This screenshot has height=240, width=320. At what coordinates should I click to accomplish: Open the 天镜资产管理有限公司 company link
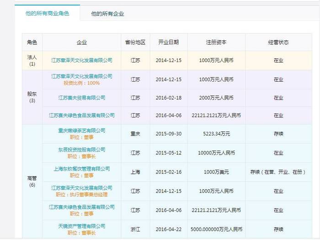coord(82,226)
